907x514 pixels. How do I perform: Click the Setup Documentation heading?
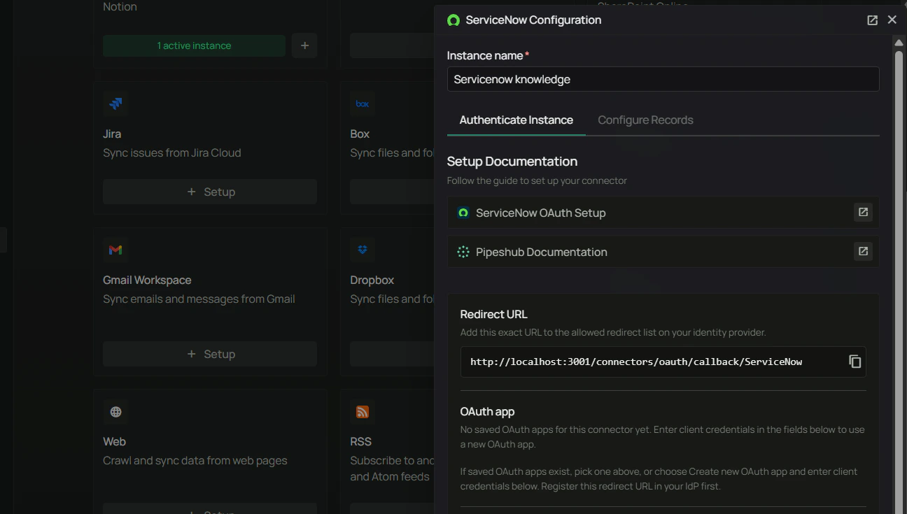(x=512, y=162)
